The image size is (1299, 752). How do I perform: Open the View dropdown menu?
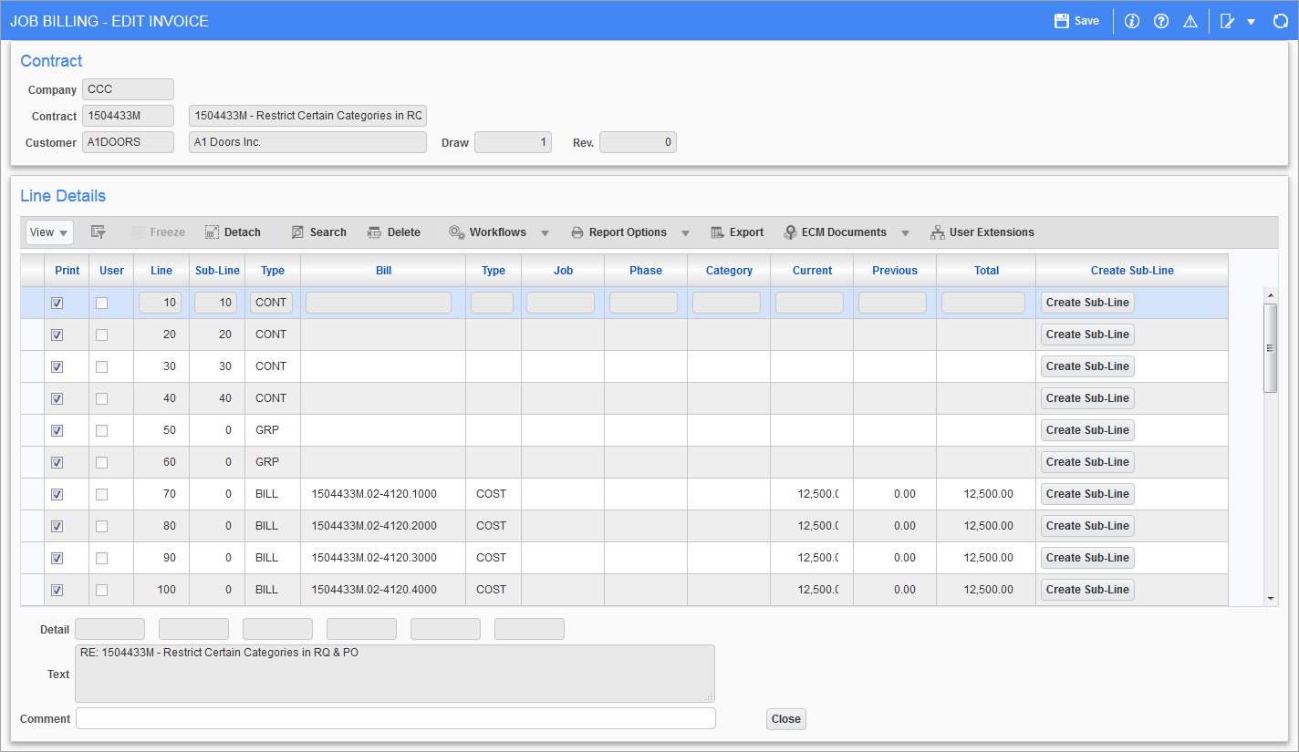pyautogui.click(x=49, y=232)
